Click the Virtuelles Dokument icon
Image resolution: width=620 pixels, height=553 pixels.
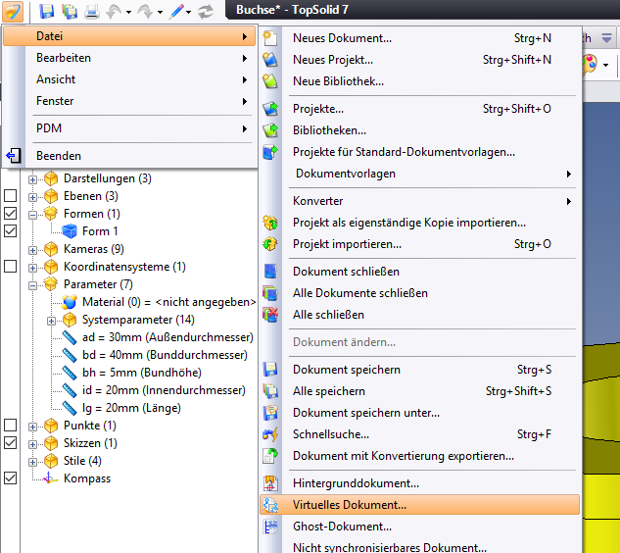tap(270, 505)
